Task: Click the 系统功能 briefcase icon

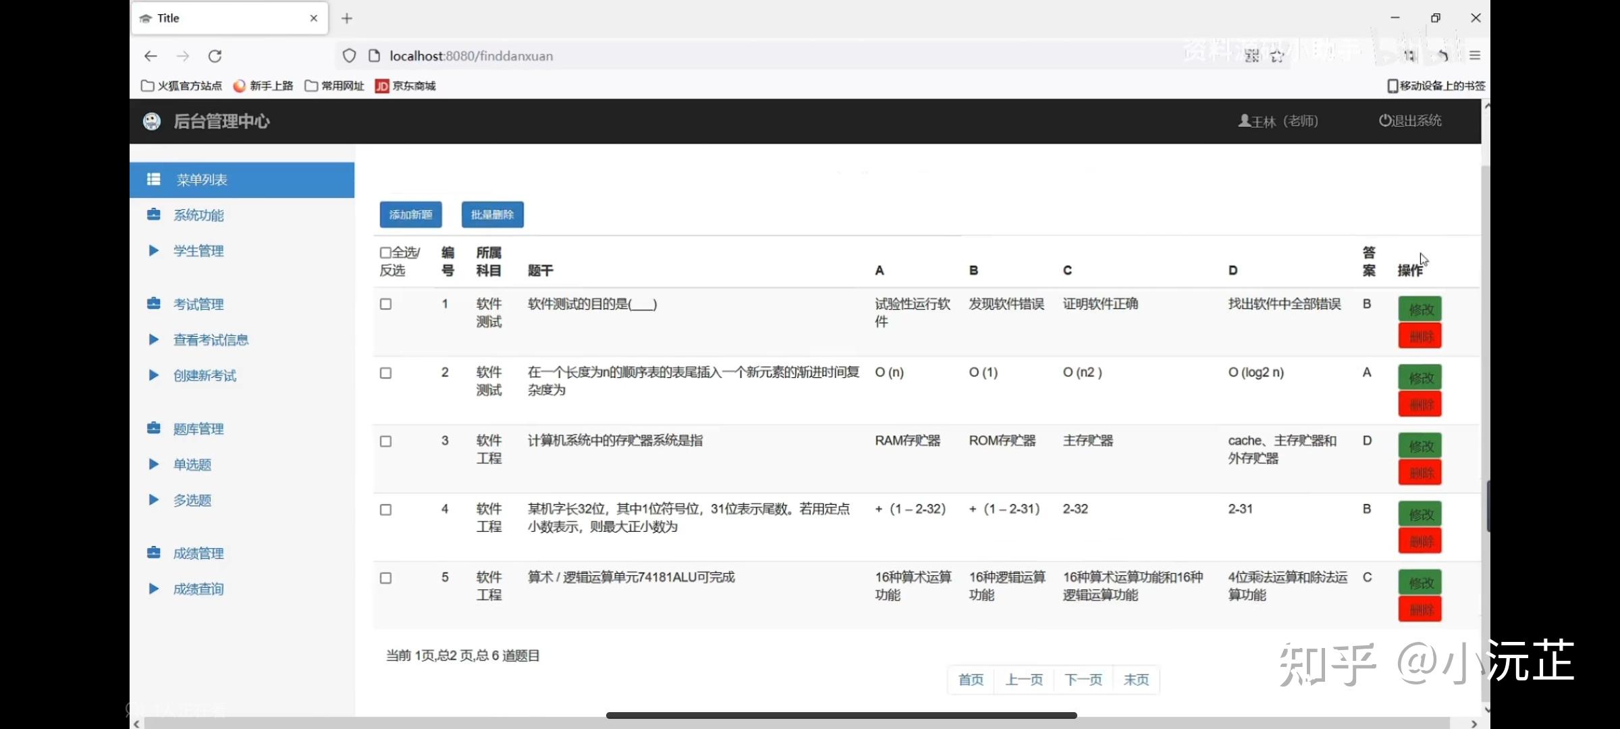Action: click(153, 215)
